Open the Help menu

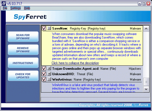[x=27, y=8]
